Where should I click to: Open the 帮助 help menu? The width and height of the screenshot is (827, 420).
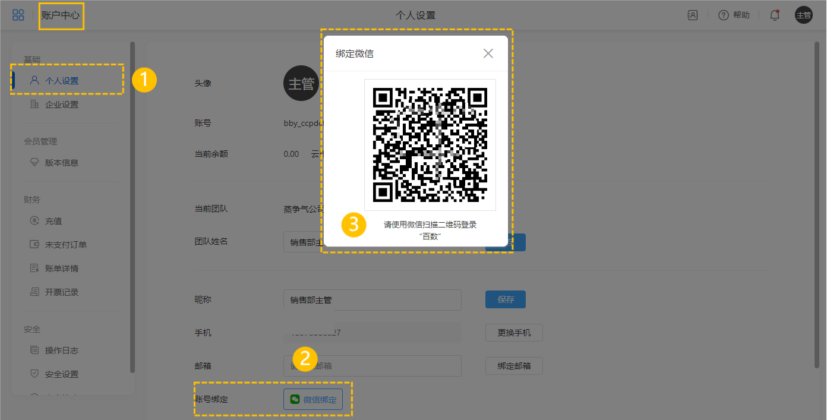tap(734, 15)
